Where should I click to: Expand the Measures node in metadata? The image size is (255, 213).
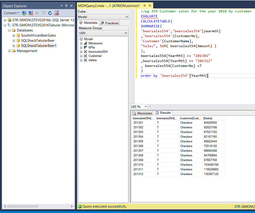point(81,43)
